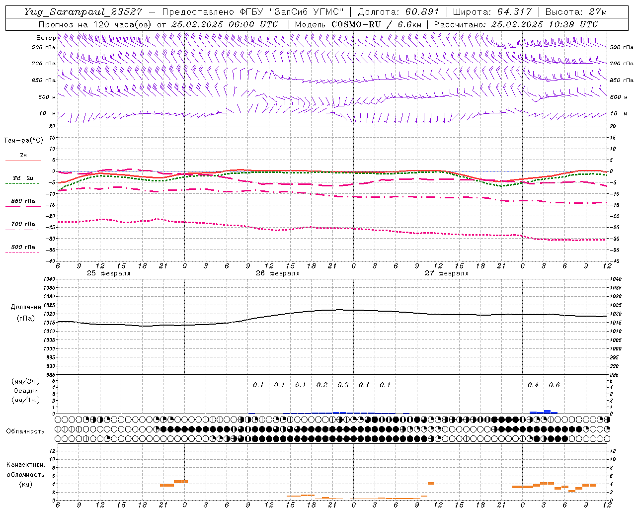Click the 0.4 precipitation value
636x509 pixels.
point(533,385)
